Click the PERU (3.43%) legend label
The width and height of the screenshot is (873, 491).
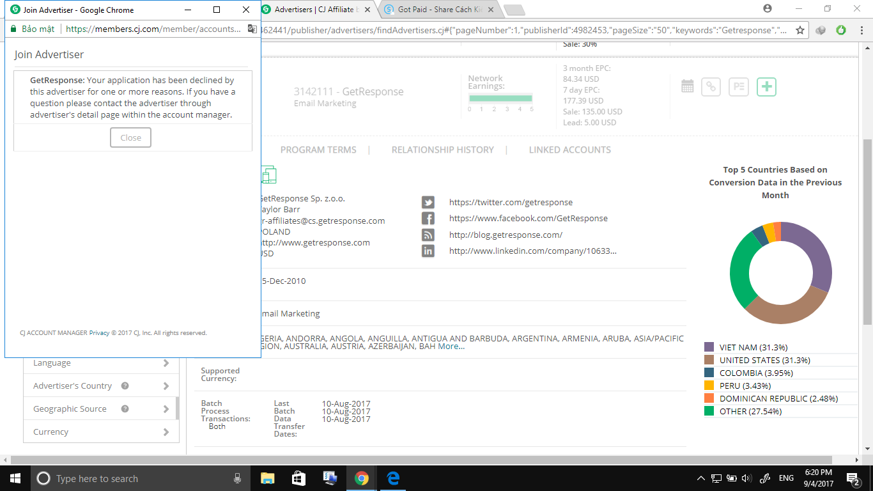click(745, 386)
